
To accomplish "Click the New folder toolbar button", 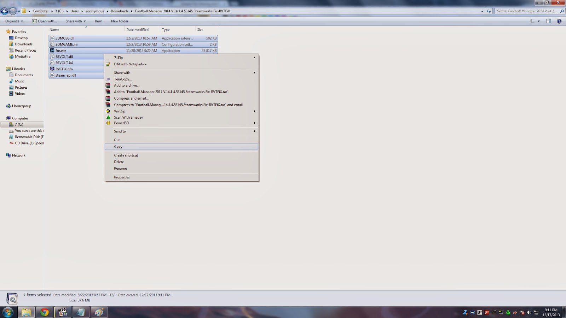I will [x=120, y=21].
